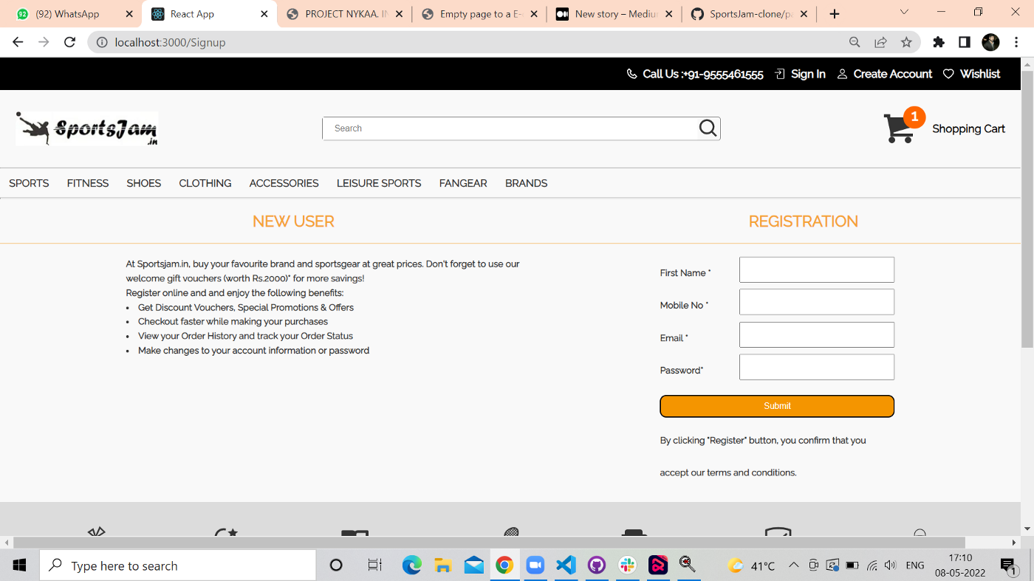Click the person icon next to Create Account
This screenshot has width=1034, height=581.
[842, 74]
